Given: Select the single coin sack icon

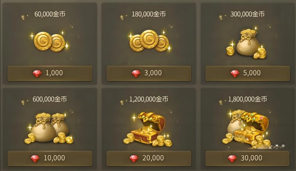Looking at the screenshot, I should (x=246, y=43).
